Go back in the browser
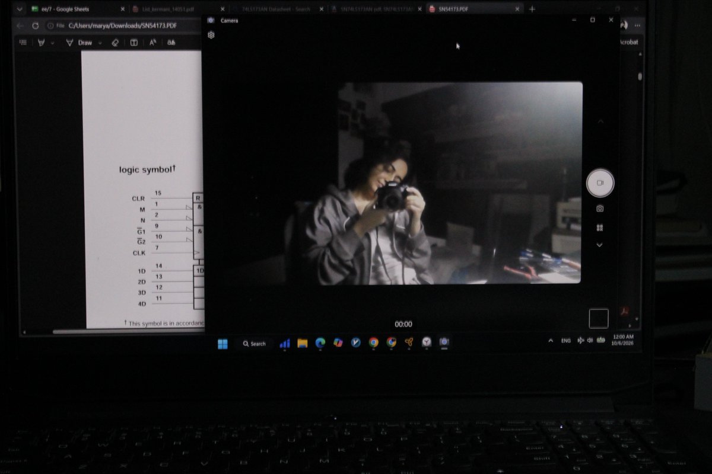Viewport: 712px width, 474px height. pyautogui.click(x=20, y=26)
